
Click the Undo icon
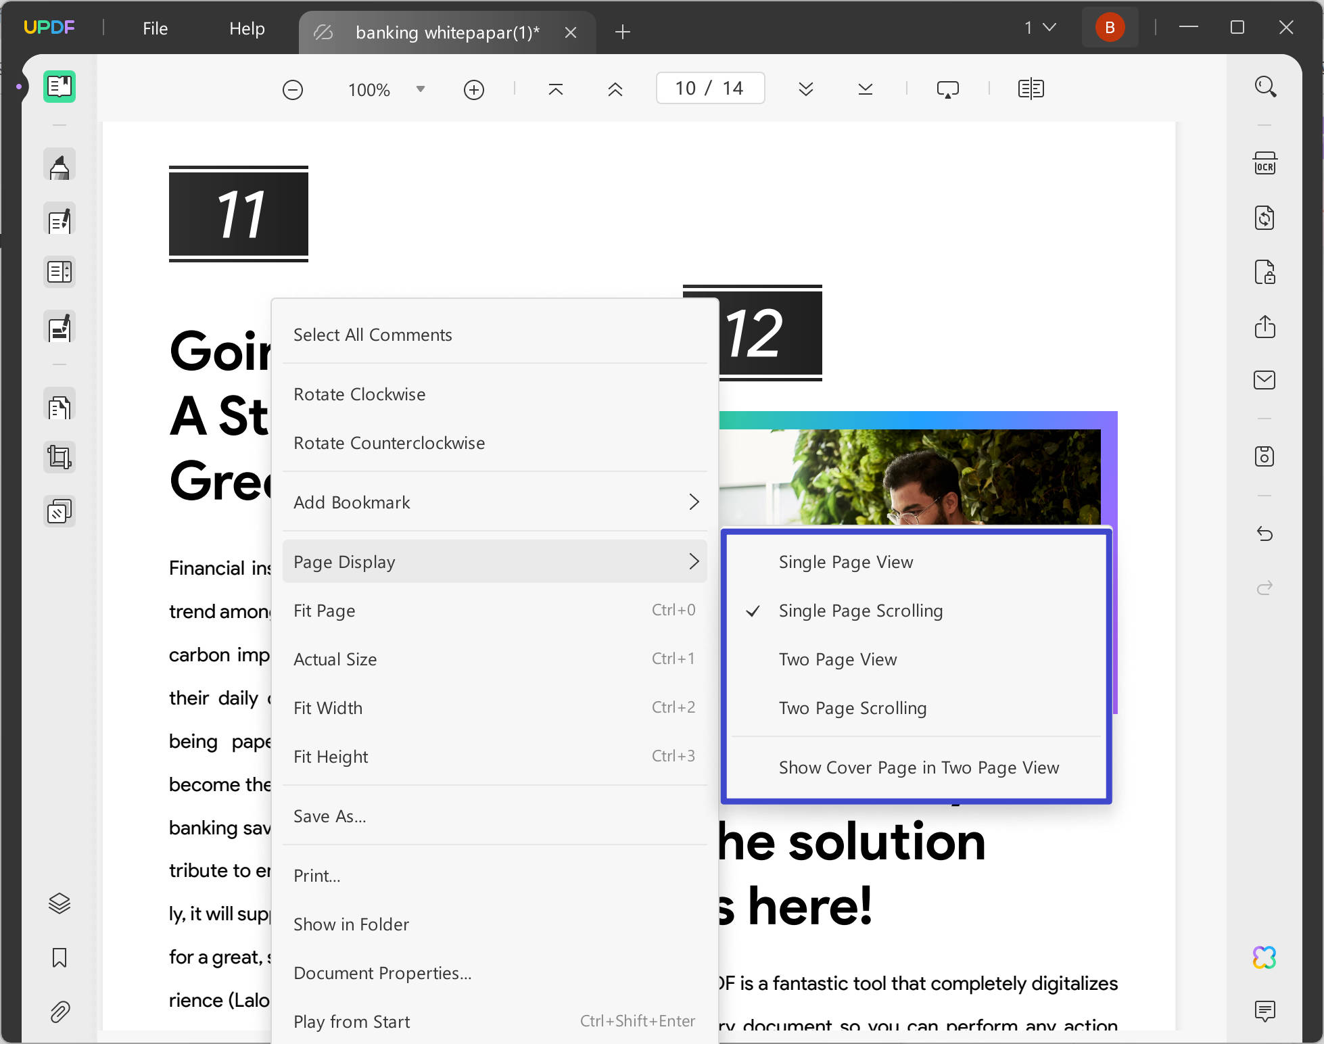1264,533
